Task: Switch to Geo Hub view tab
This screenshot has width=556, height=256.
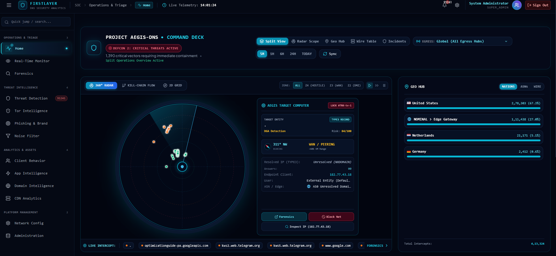Action: pyautogui.click(x=335, y=41)
